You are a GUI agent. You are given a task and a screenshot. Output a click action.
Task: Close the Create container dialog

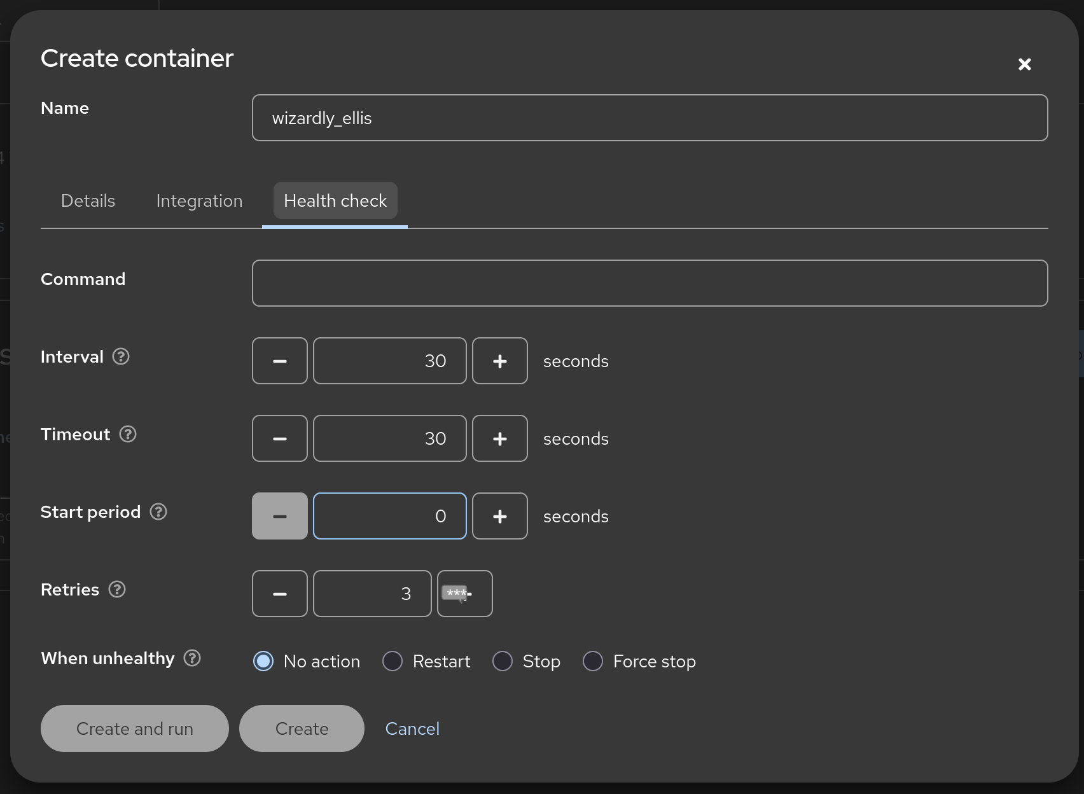pos(1024,64)
